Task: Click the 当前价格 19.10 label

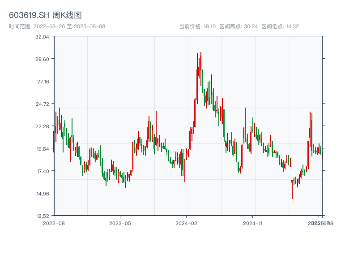Action: (197, 26)
